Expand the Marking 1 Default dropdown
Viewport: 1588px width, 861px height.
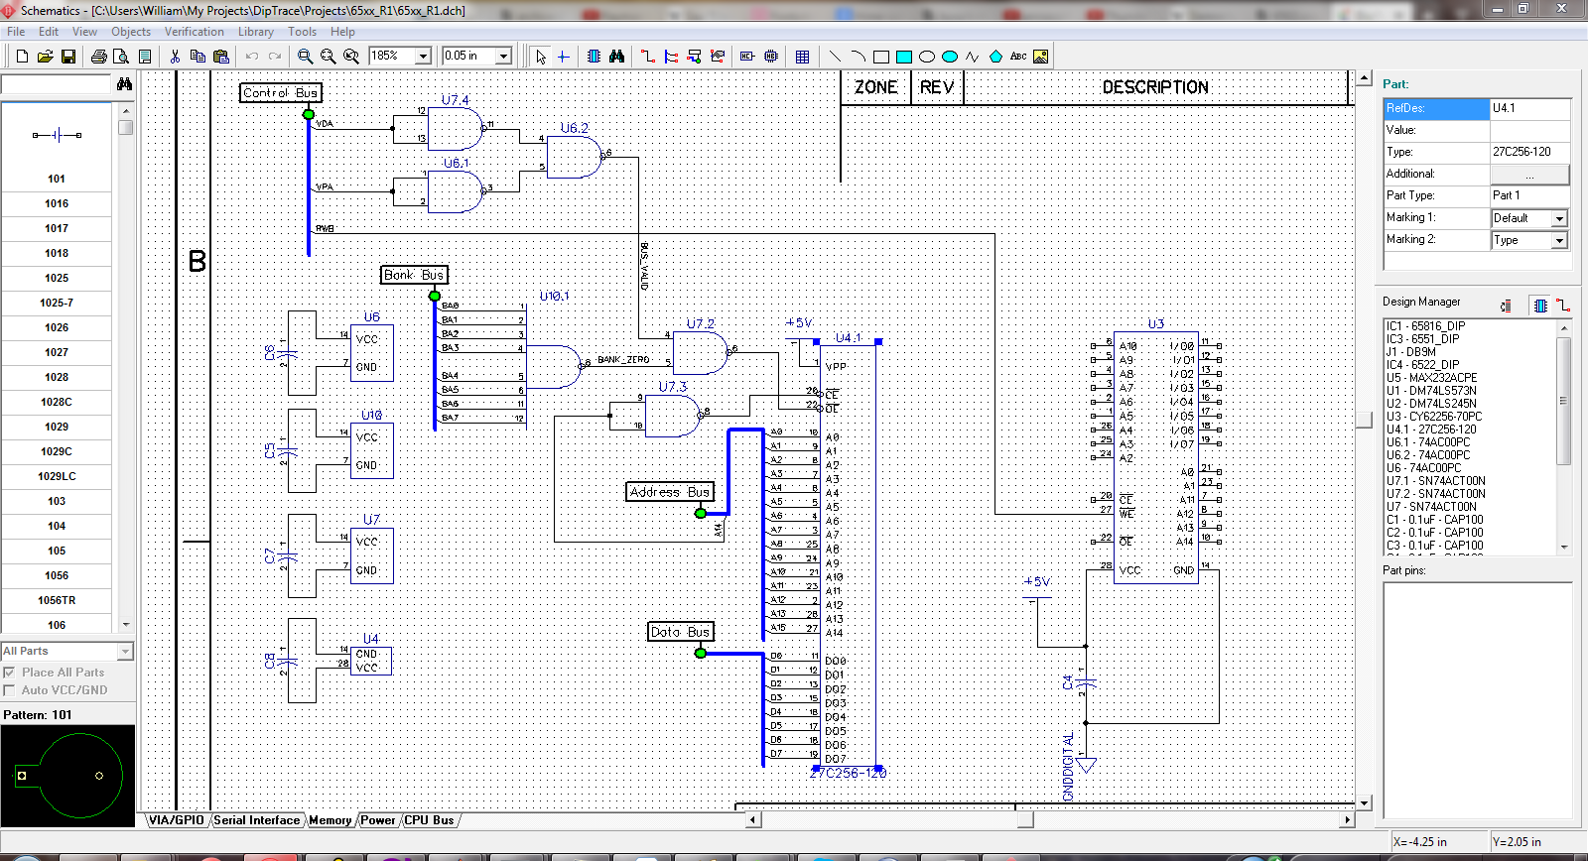1559,218
